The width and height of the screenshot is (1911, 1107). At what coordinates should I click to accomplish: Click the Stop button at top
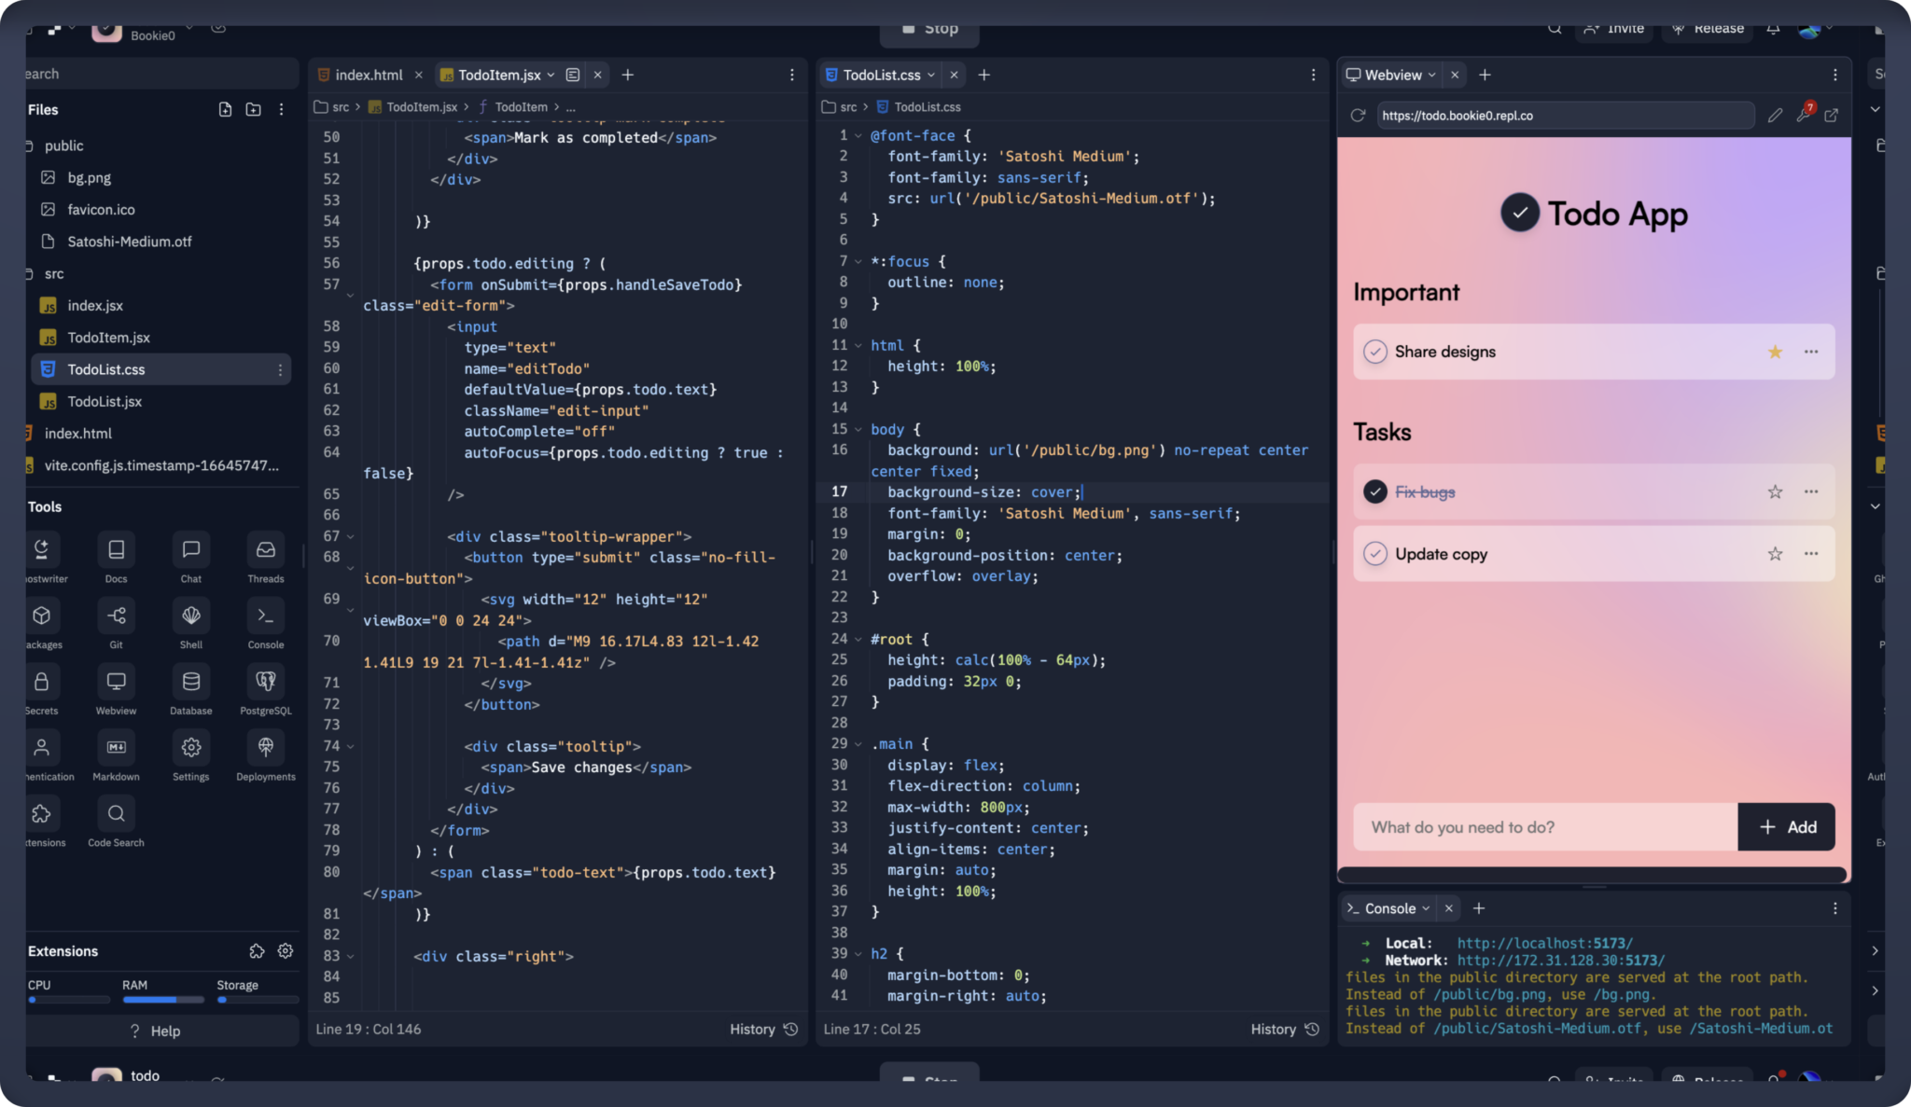[x=929, y=29]
